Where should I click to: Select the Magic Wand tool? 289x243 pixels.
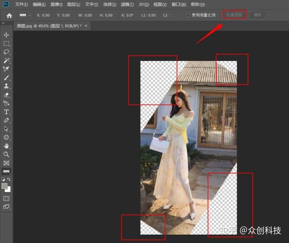click(x=6, y=61)
